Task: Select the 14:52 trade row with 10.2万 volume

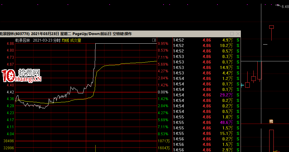Action: 206,45
